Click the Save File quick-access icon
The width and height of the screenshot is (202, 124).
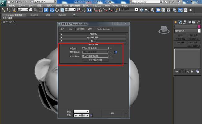pos(17,2)
